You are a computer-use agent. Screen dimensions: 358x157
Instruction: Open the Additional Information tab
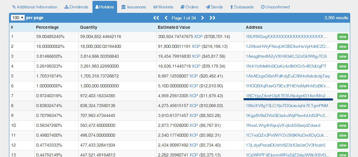click(35, 7)
